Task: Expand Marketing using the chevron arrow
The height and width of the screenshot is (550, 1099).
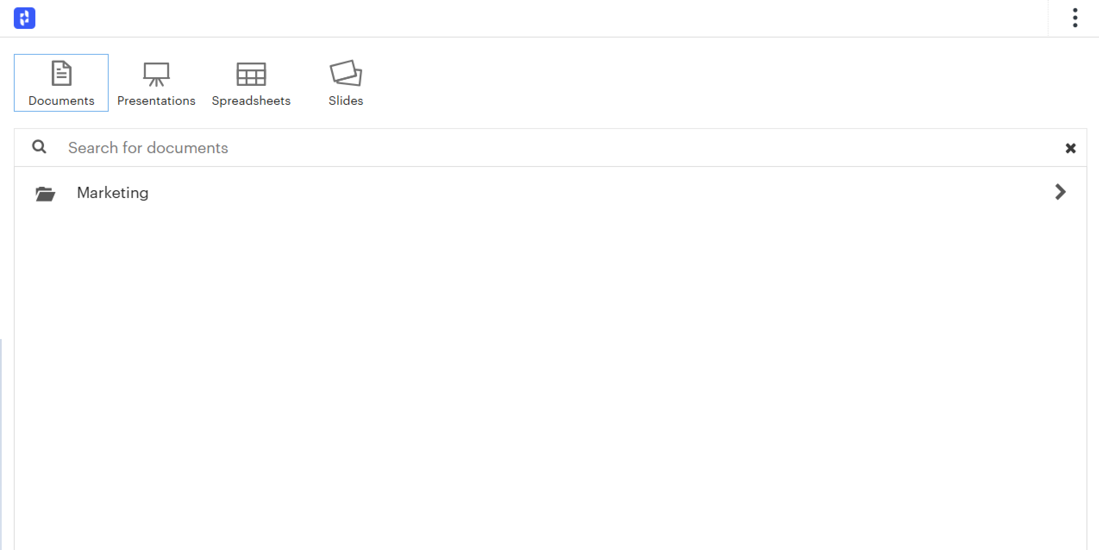Action: 1060,192
